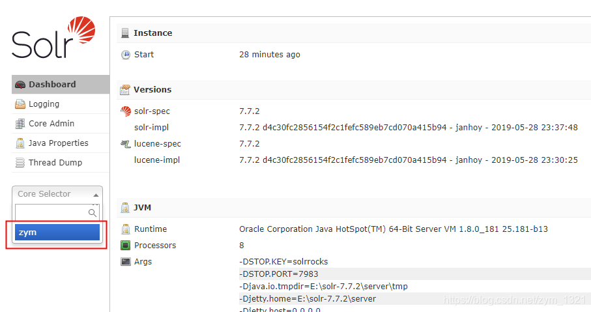Focus the core search input field
The image size is (591, 312).
tap(57, 212)
